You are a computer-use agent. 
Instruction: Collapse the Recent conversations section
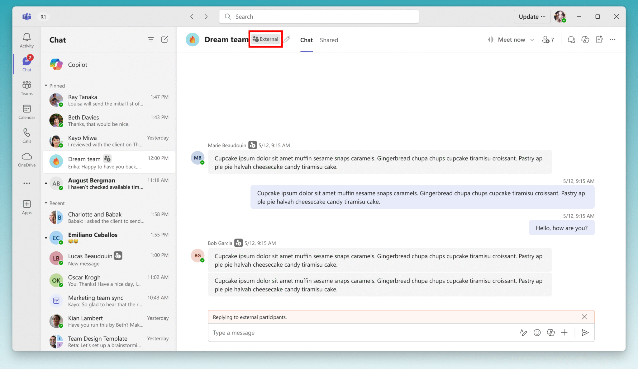click(46, 203)
